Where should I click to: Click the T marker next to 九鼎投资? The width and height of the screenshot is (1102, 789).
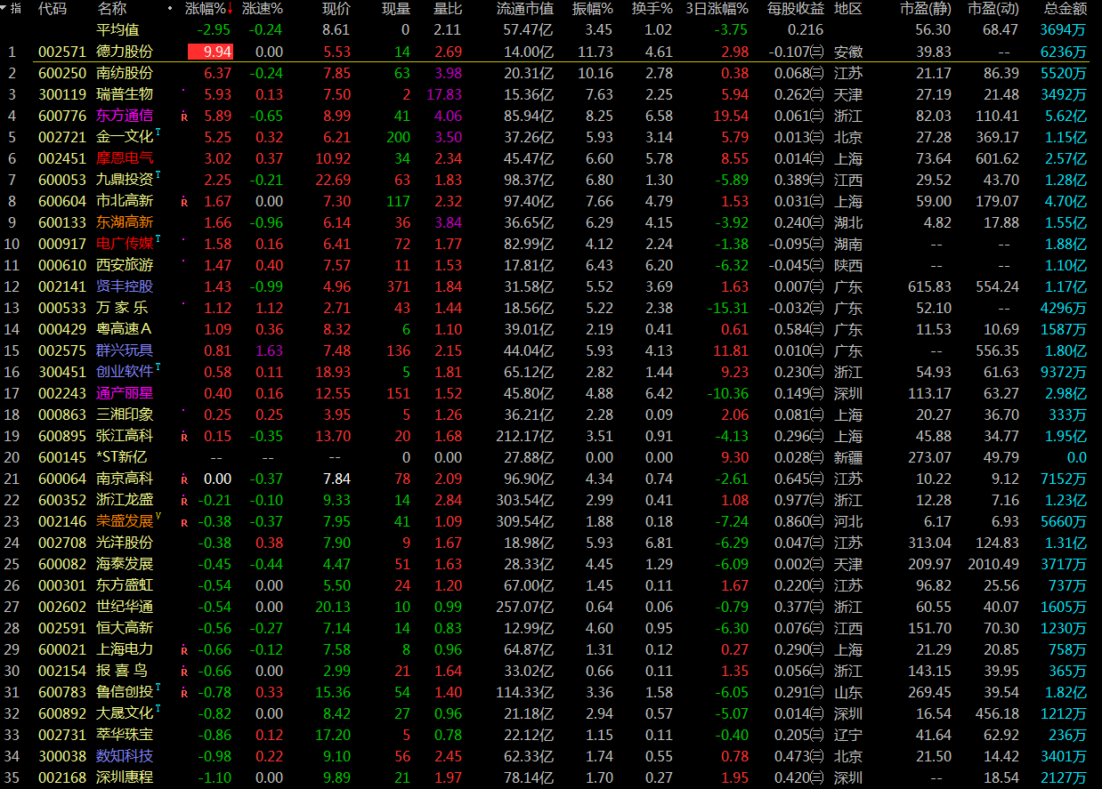point(158,174)
